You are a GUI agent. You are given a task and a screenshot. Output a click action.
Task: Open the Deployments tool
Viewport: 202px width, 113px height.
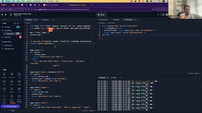[12, 75]
